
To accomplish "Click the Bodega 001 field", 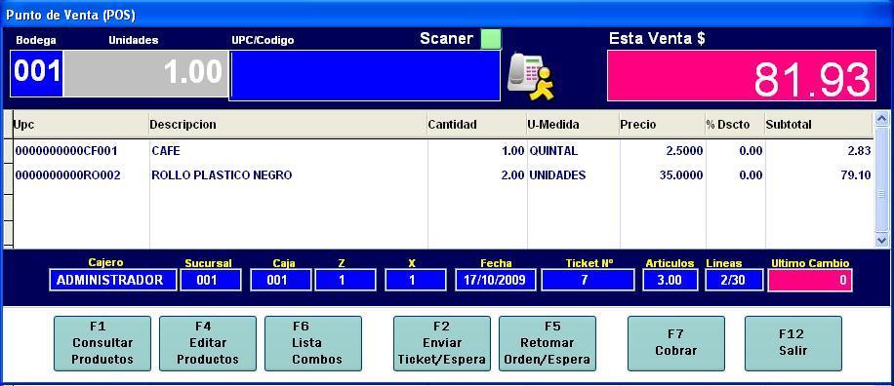I will pyautogui.click(x=36, y=73).
